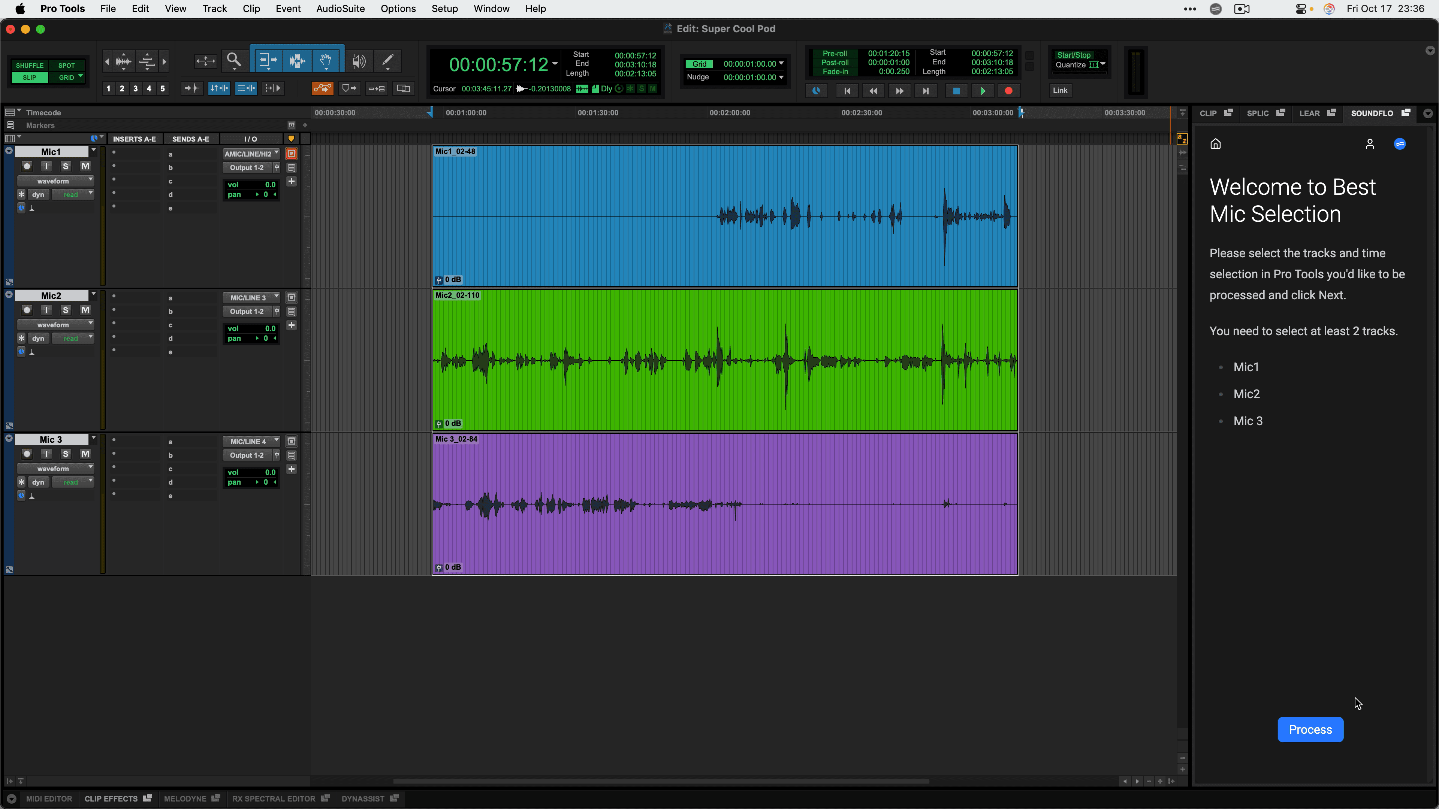
Task: Open the SoundFlow home icon
Action: pos(1215,144)
